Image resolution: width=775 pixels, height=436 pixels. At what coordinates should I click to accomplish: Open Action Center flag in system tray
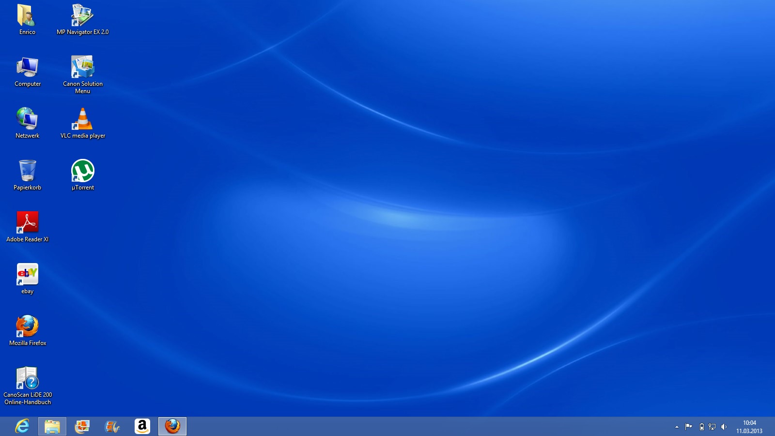coord(688,427)
